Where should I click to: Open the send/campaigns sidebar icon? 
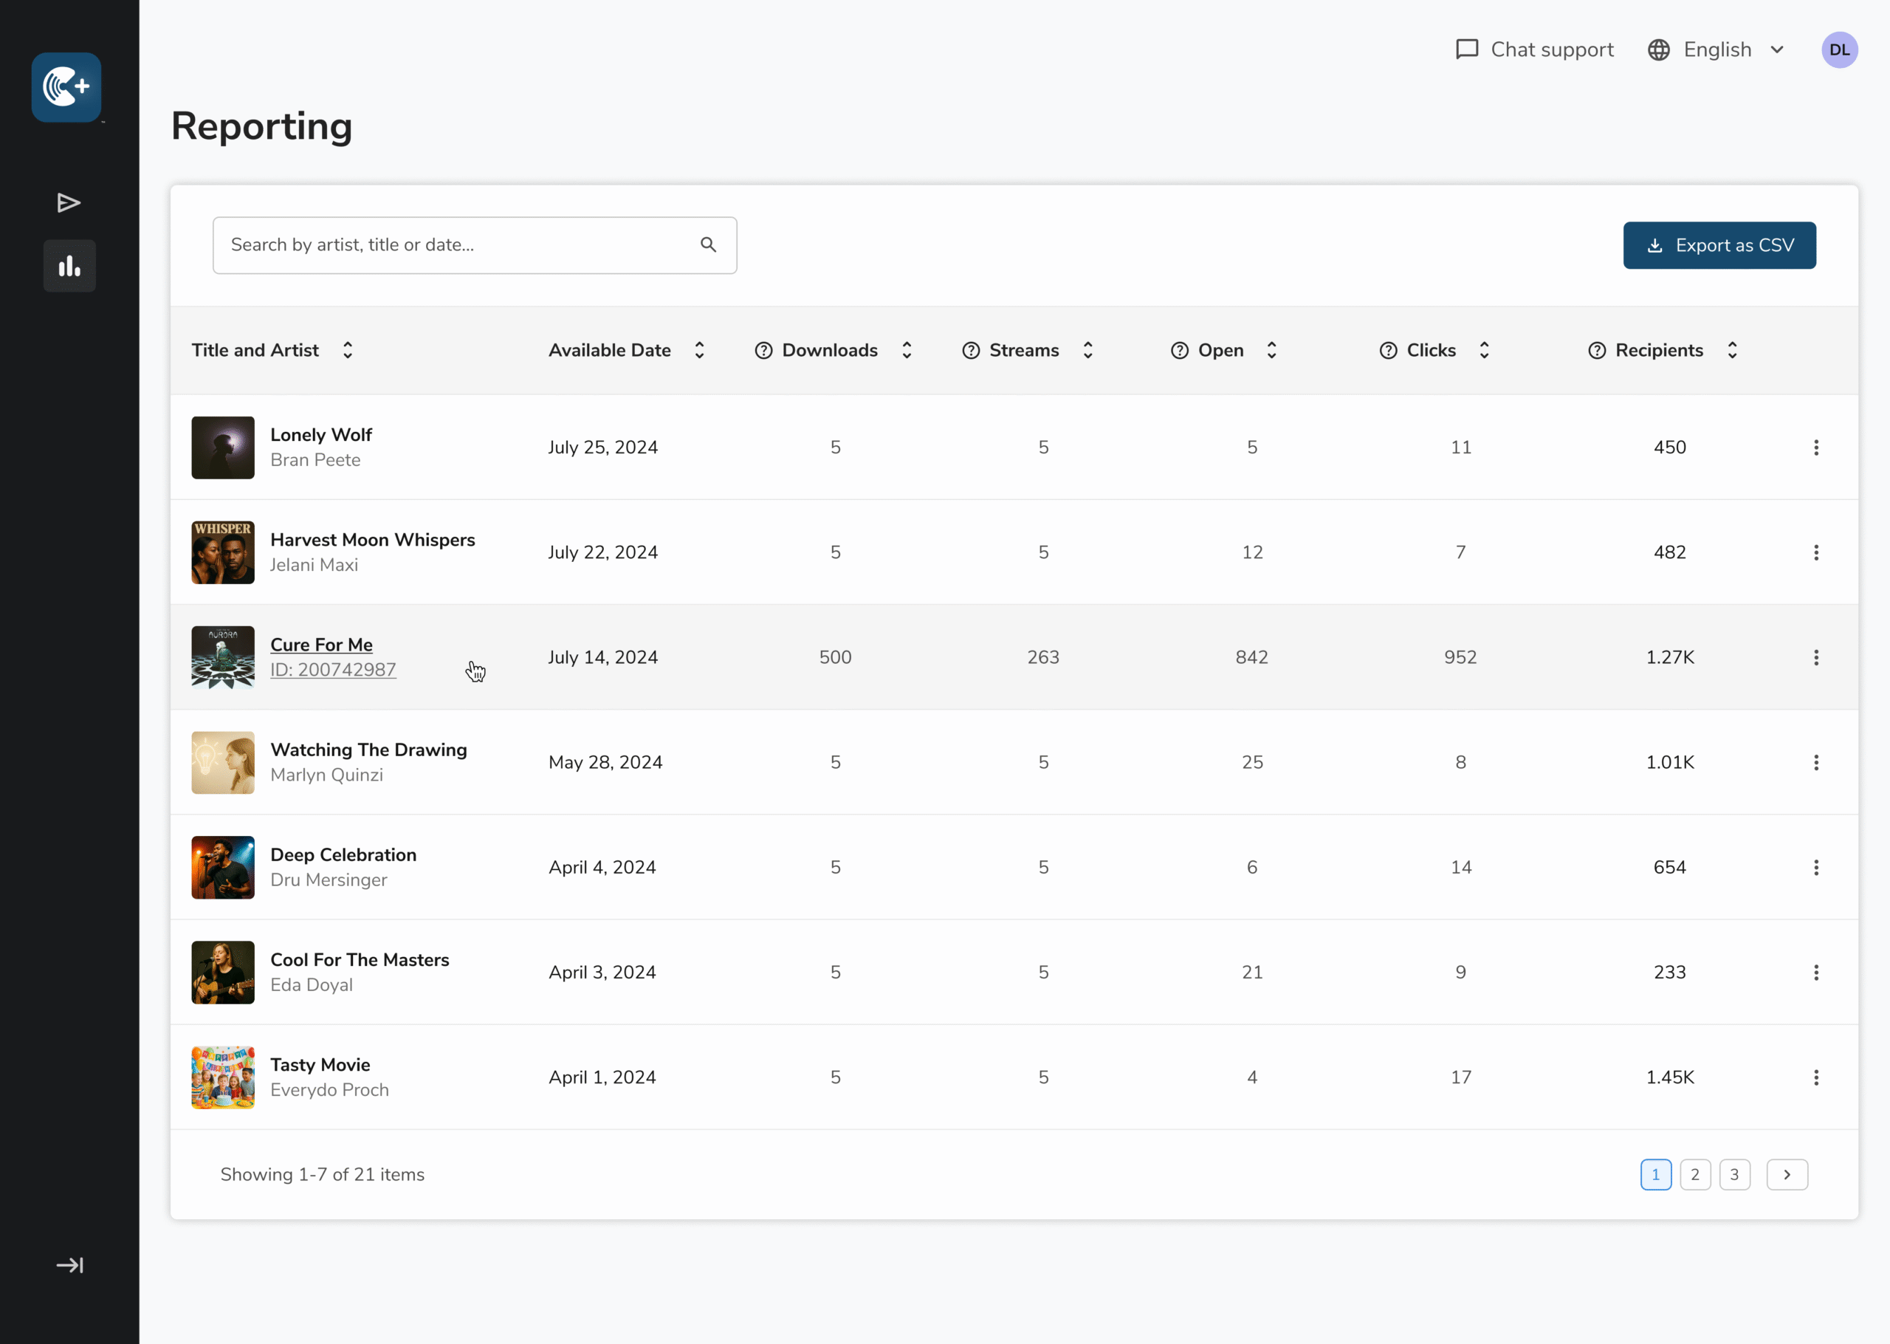click(x=69, y=203)
